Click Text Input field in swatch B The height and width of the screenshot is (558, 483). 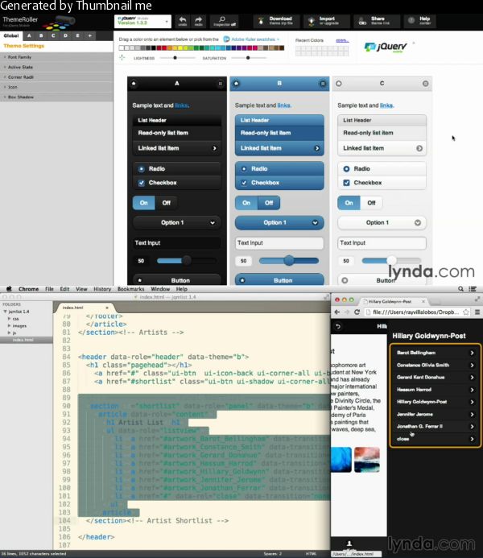point(279,242)
